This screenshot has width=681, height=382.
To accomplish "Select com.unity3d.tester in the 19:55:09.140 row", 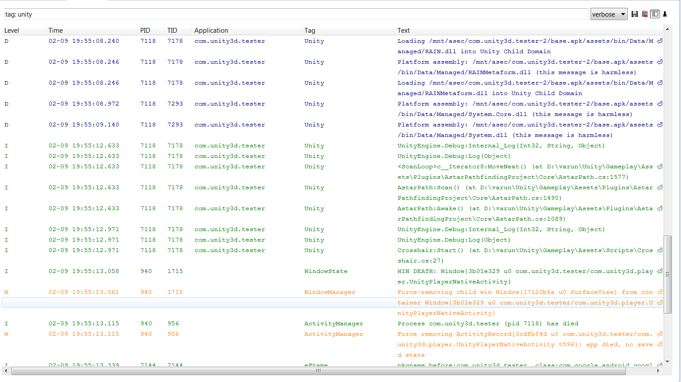I will pyautogui.click(x=230, y=125).
